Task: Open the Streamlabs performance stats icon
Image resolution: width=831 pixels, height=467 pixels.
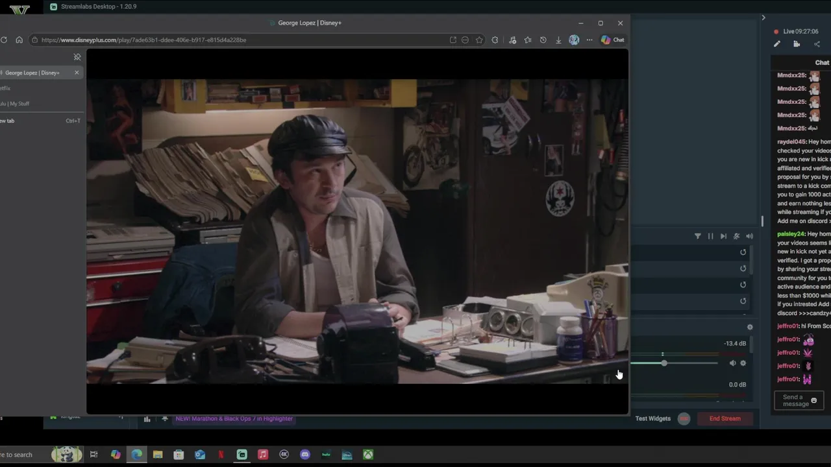Action: (x=147, y=419)
